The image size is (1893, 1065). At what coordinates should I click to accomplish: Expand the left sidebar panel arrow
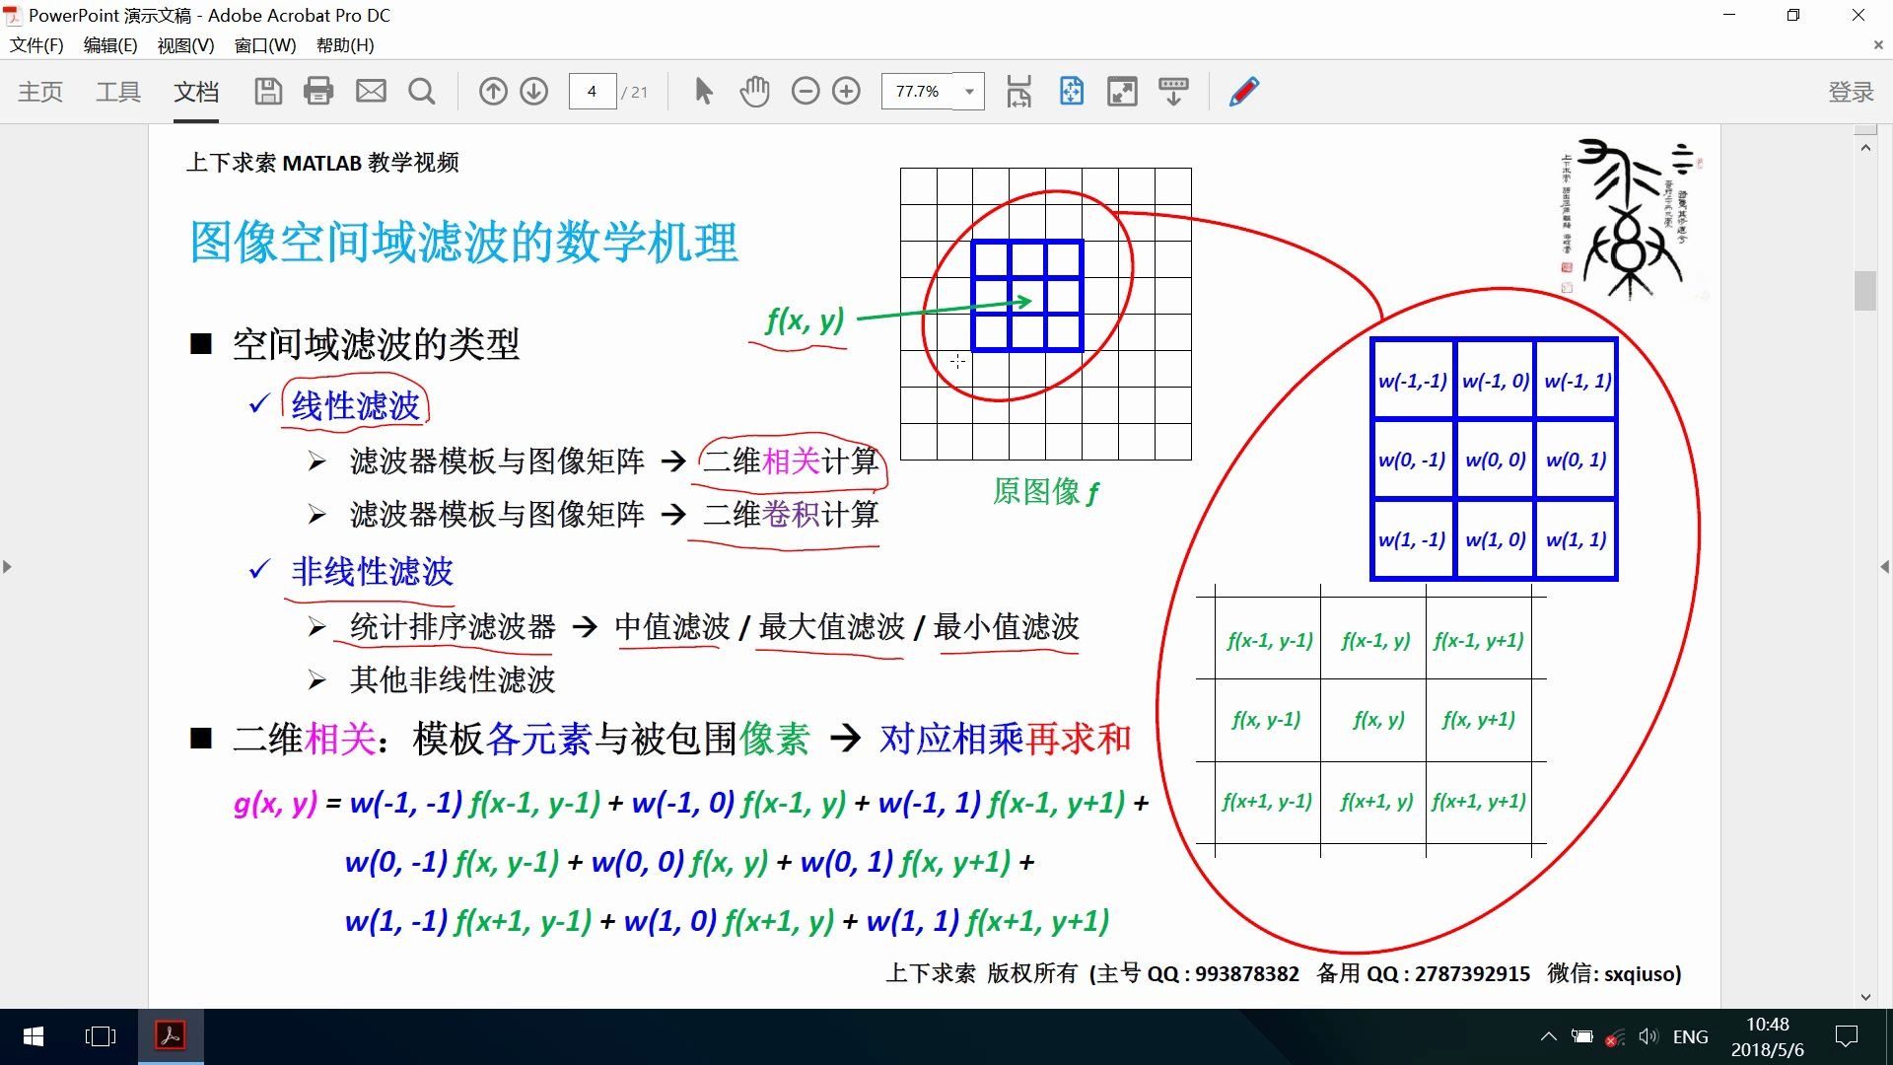click(8, 567)
